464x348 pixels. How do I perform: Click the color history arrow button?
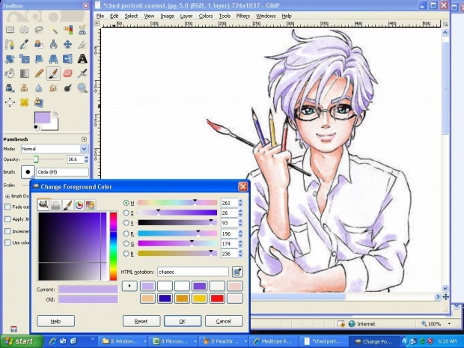(129, 286)
